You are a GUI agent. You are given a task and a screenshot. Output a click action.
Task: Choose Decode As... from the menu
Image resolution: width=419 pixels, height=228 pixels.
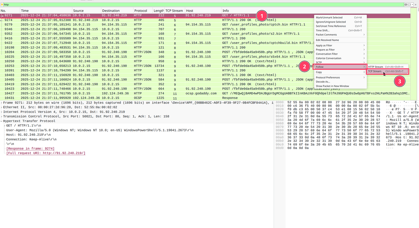pyautogui.click(x=340, y=82)
